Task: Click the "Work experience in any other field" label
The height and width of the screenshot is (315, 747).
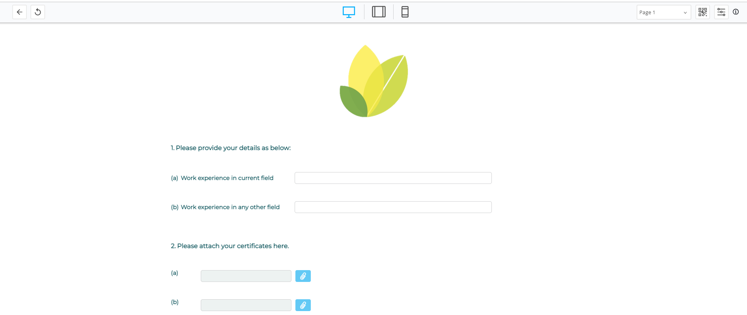Action: tap(230, 207)
